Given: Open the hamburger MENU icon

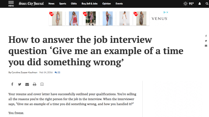Looking at the screenshot, I should coord(11,4).
